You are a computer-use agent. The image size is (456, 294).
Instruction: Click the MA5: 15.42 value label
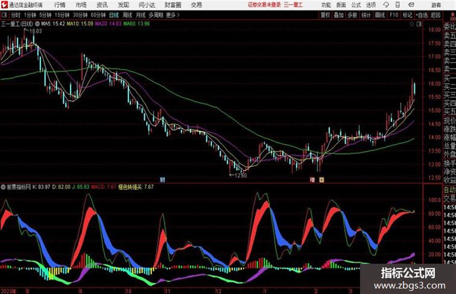point(53,24)
